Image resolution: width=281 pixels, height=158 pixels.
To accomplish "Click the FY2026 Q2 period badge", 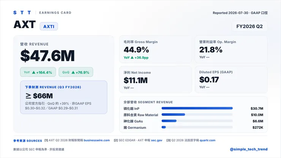I will coord(249,26).
